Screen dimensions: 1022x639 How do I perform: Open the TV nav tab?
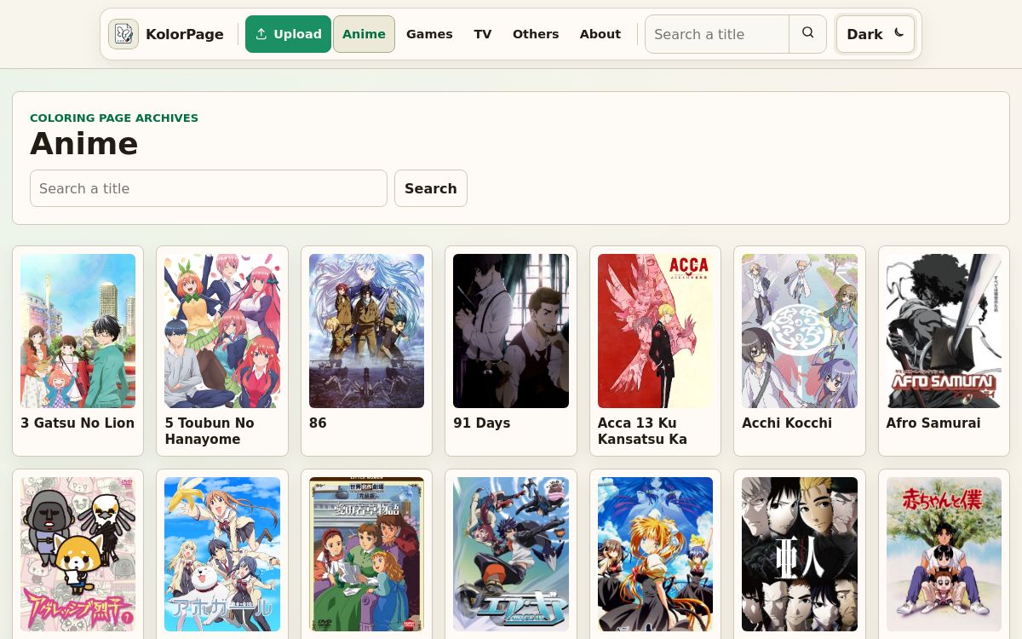pos(483,34)
